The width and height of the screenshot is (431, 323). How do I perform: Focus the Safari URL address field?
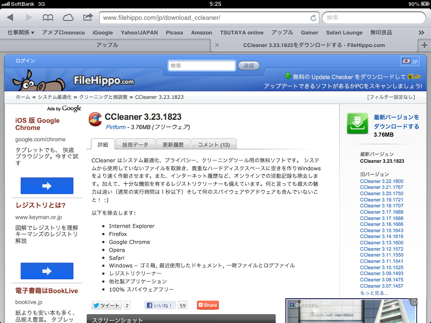coord(209,18)
